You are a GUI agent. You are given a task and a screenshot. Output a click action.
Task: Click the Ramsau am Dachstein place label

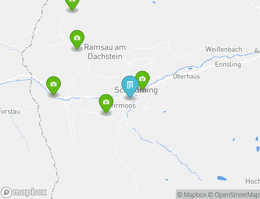[x=105, y=52]
